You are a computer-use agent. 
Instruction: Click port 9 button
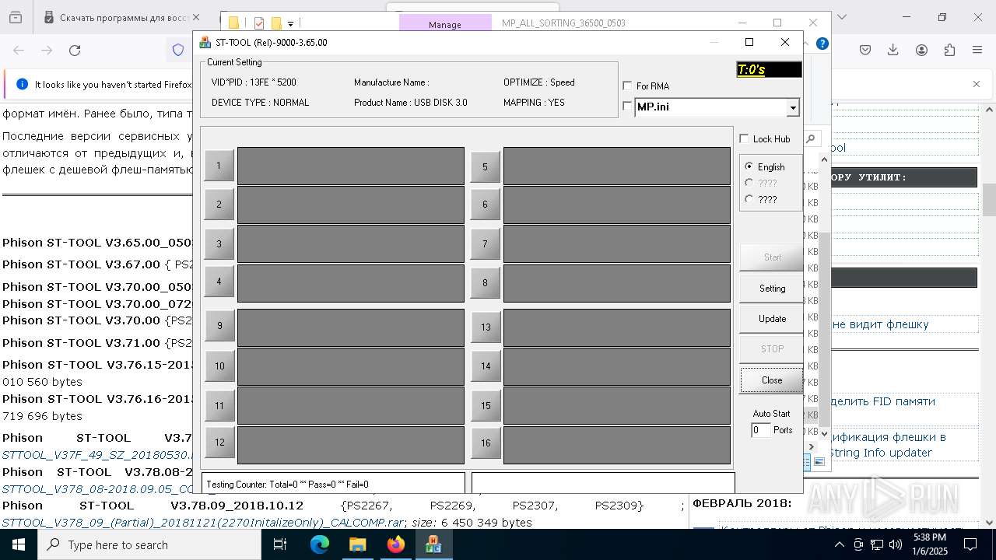point(219,325)
